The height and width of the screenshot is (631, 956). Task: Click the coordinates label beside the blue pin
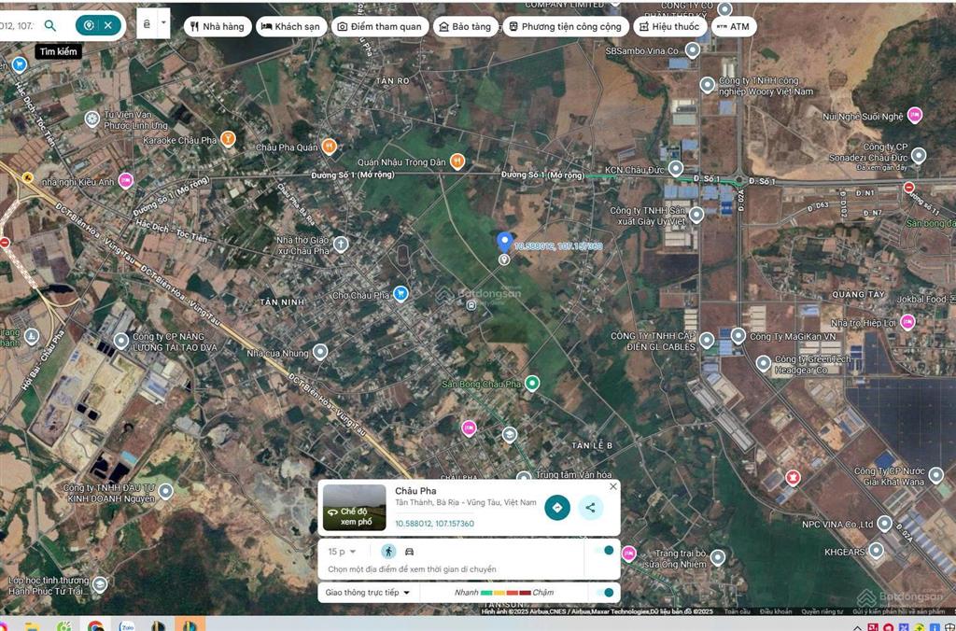[558, 246]
